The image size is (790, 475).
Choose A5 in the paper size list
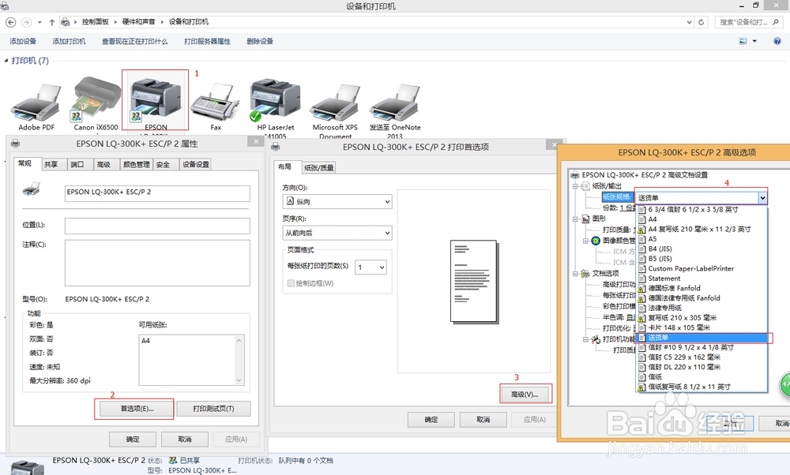[x=701, y=239]
